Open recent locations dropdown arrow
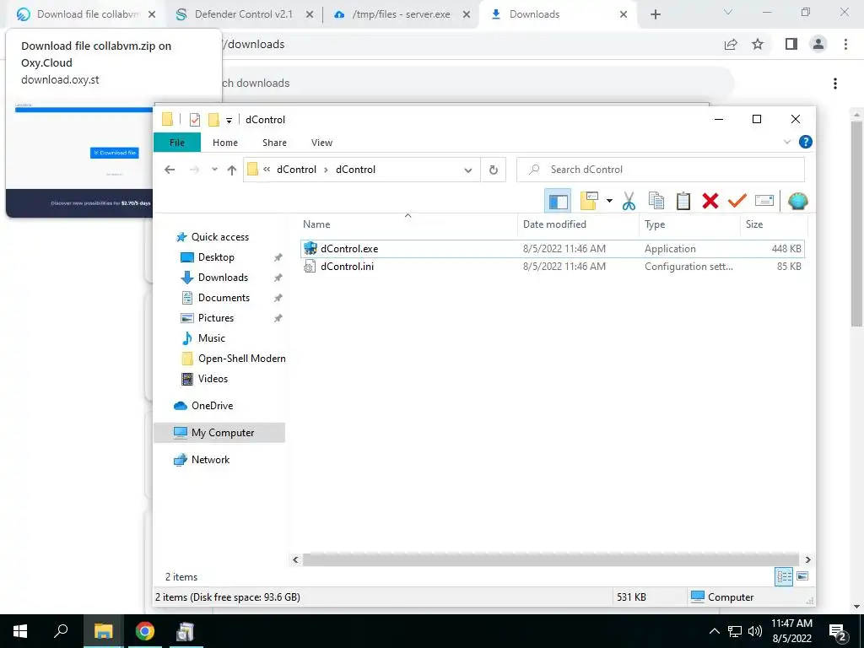Viewport: 864px width, 648px height. click(x=214, y=170)
